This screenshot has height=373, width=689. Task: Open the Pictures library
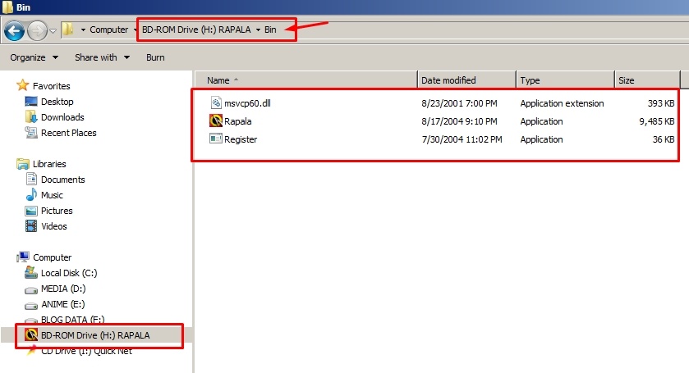pos(57,211)
